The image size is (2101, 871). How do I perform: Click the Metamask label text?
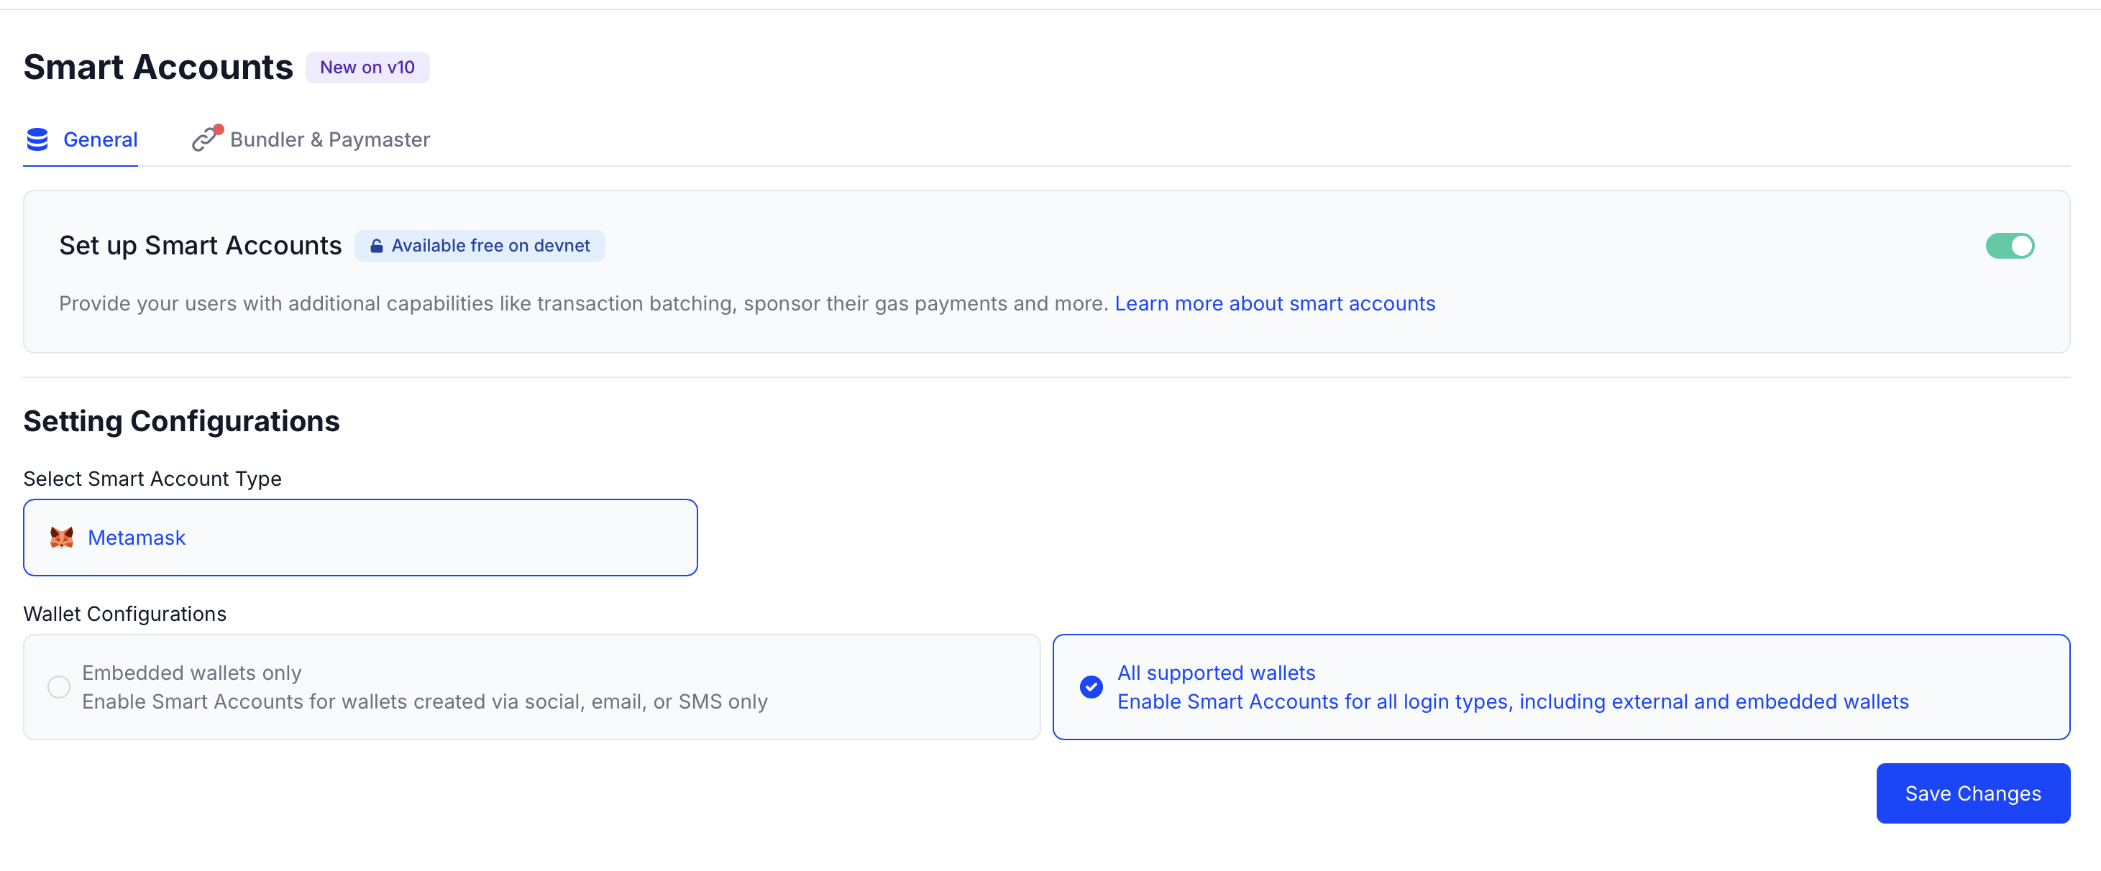(137, 538)
